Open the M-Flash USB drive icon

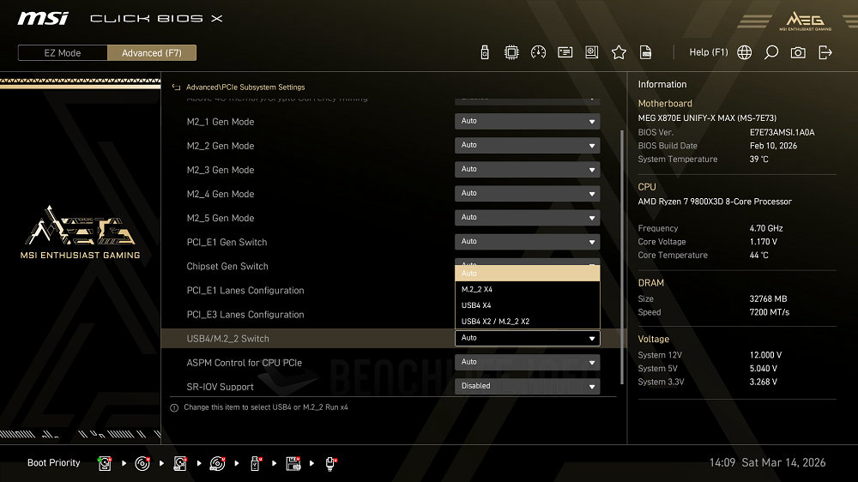point(486,52)
